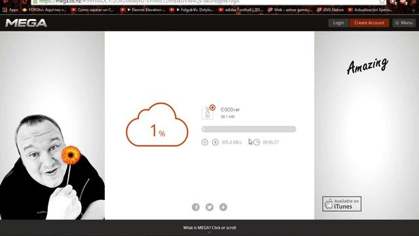Viewport: 419px width, 236px height.
Task: Click What is MEGA? Click or scroll
Action: (x=209, y=227)
